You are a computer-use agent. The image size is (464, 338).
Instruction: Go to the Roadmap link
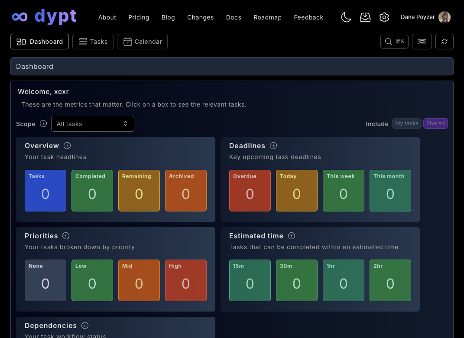(x=267, y=17)
